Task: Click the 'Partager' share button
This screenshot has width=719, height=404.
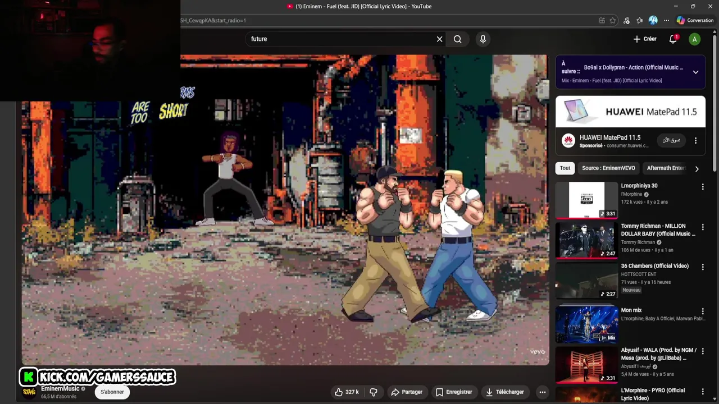Action: [x=407, y=392]
